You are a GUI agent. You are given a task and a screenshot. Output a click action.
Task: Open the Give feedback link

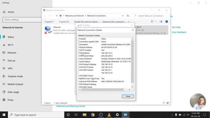179,32
